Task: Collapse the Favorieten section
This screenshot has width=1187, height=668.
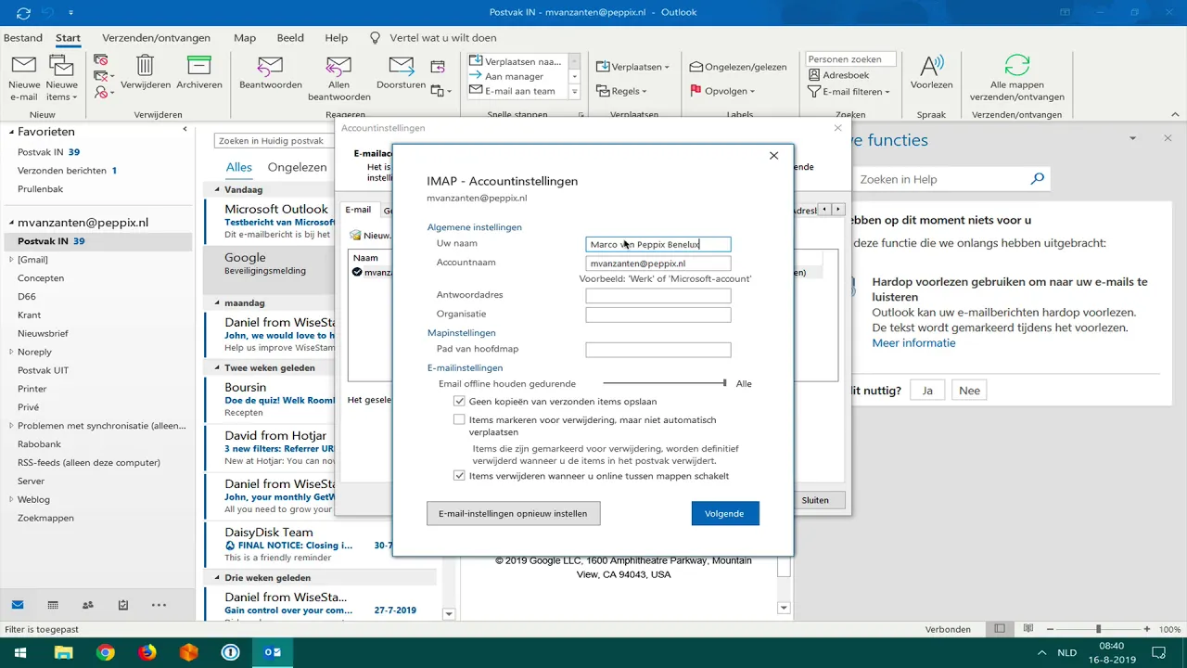Action: (x=11, y=132)
